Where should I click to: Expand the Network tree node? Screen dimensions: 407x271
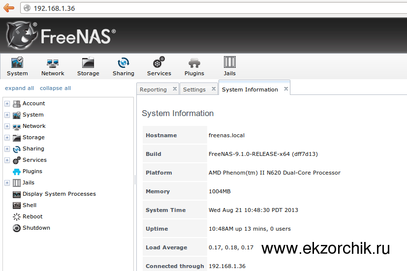click(x=7, y=126)
